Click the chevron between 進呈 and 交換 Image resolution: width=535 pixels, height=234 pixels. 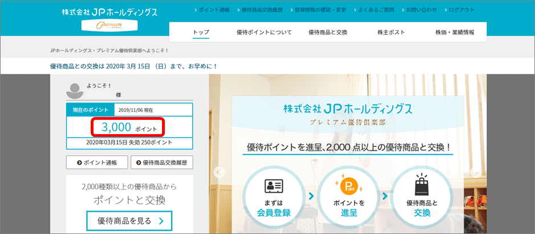385,196
